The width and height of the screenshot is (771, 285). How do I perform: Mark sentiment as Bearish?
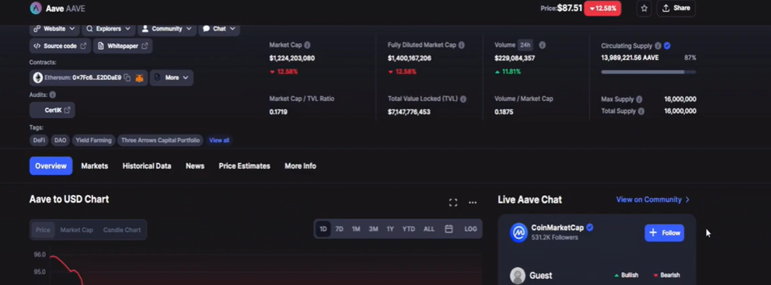pos(667,275)
